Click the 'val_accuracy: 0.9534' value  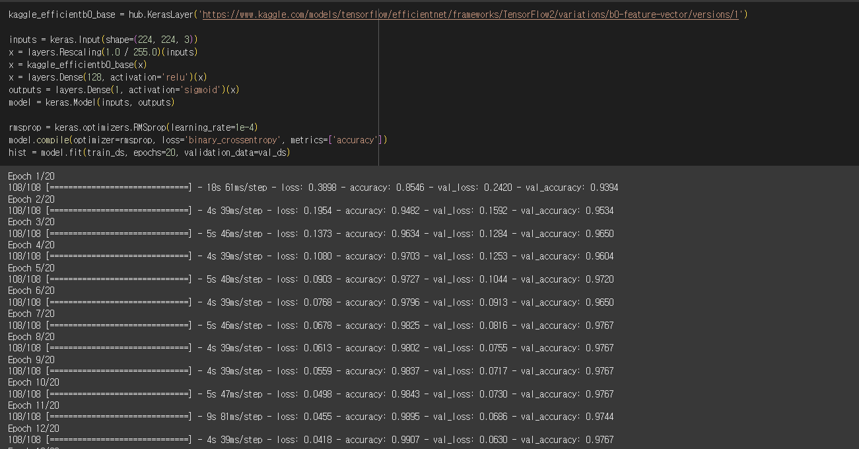coord(567,211)
